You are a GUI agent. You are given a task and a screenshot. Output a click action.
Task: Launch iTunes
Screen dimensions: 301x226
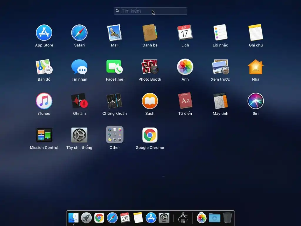click(44, 101)
